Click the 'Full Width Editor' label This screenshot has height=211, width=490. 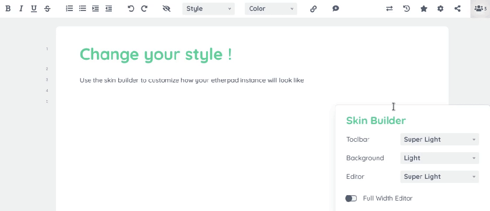tap(388, 198)
